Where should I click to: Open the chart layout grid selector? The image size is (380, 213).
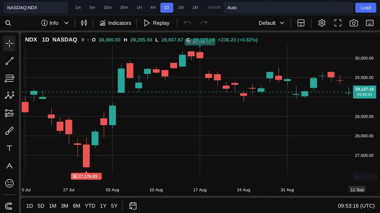click(301, 23)
